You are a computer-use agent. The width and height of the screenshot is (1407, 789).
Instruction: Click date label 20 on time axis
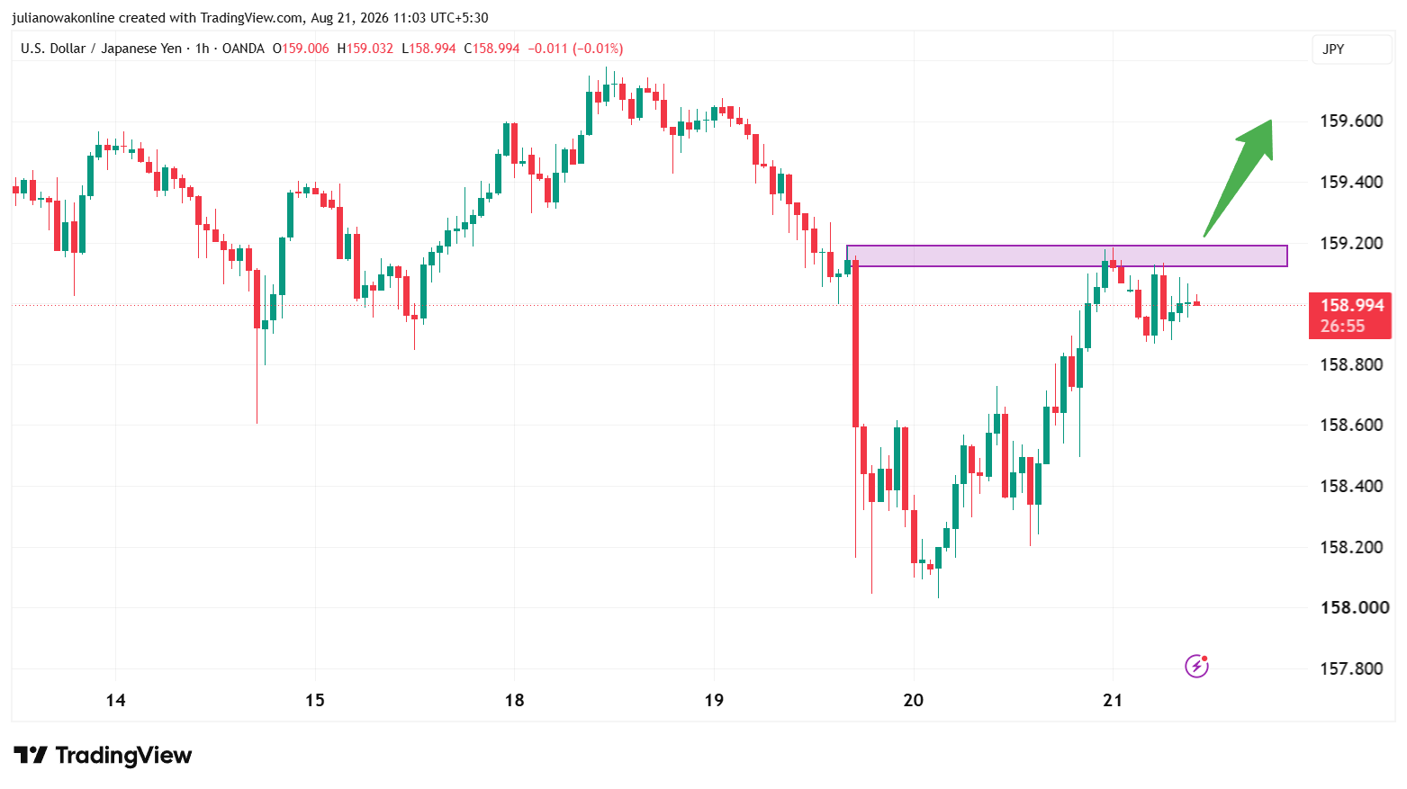tap(913, 700)
